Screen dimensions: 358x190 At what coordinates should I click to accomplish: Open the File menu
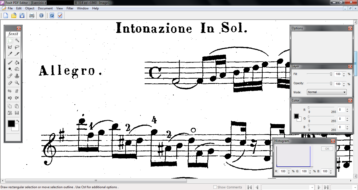tap(10, 8)
